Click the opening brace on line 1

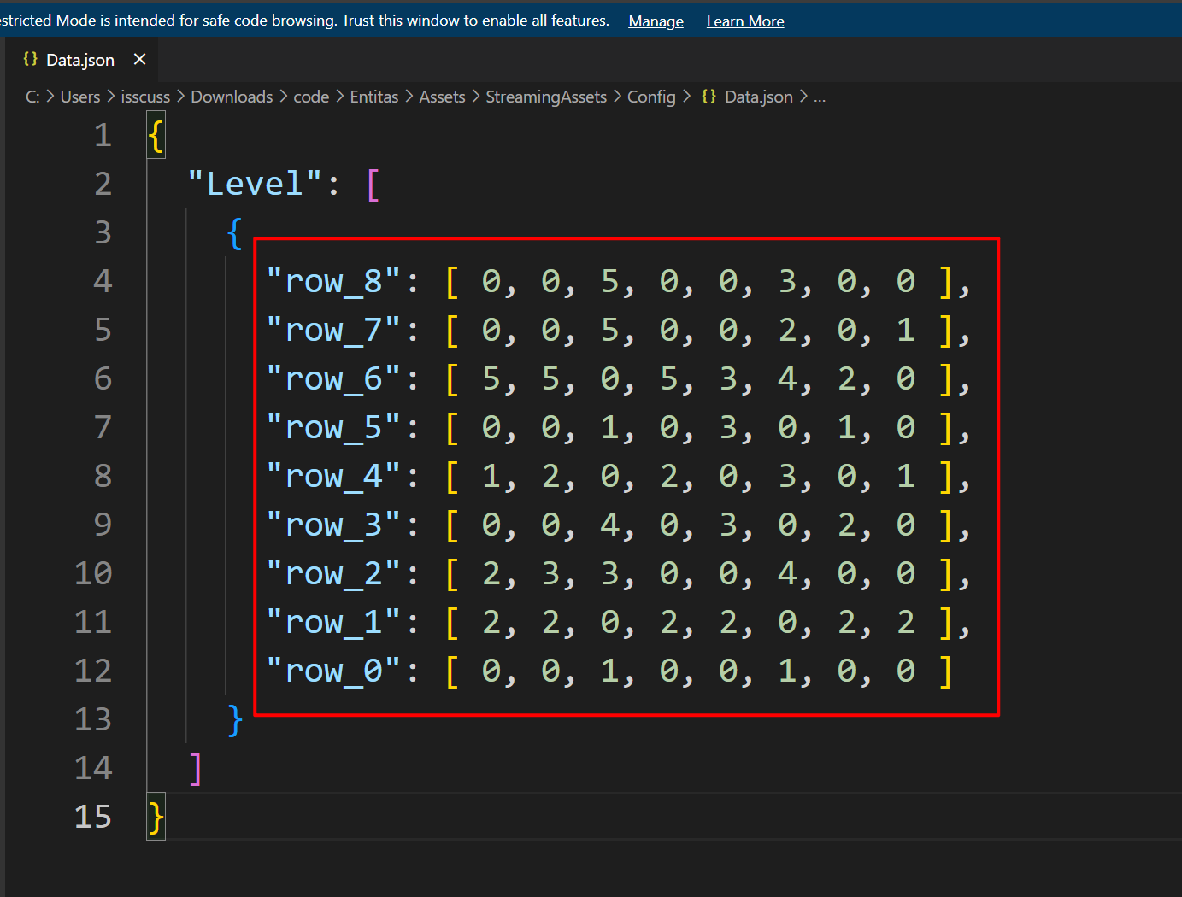[156, 135]
